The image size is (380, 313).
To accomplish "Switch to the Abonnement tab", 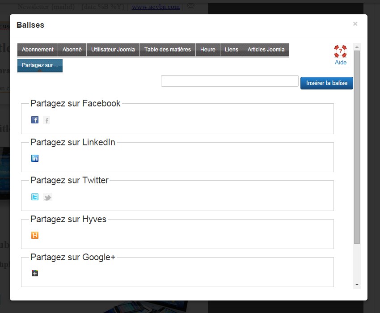I will tap(38, 50).
